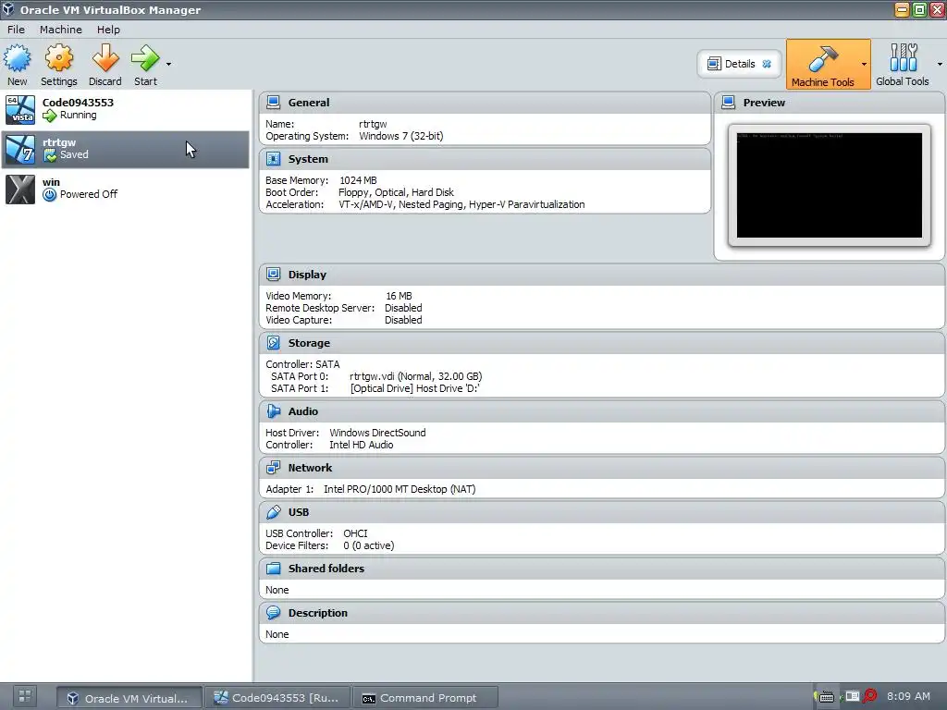
Task: Open the System section header link
Action: pyautogui.click(x=308, y=159)
